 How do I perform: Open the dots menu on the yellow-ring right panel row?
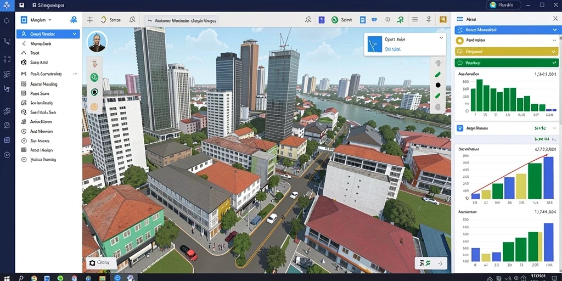(x=555, y=41)
